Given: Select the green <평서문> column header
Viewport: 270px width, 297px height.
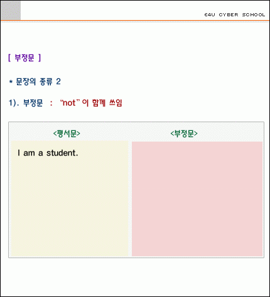Looking at the screenshot, I should (67, 133).
